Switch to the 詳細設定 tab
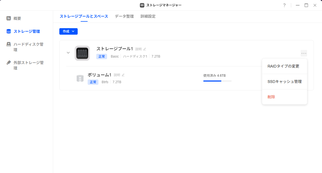 pos(148,16)
